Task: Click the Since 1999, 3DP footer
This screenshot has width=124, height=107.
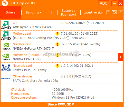Action: [x=61, y=104]
